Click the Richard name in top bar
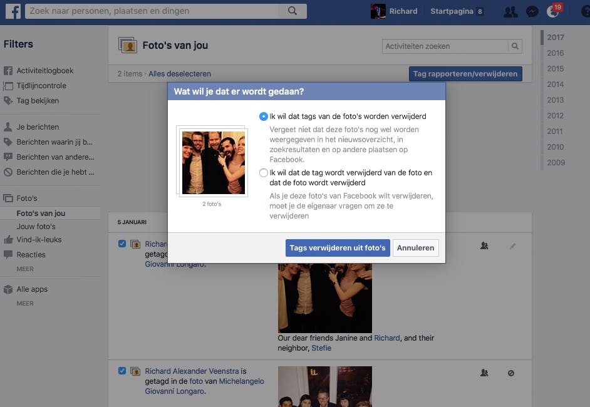The height and width of the screenshot is (407, 590). click(403, 11)
